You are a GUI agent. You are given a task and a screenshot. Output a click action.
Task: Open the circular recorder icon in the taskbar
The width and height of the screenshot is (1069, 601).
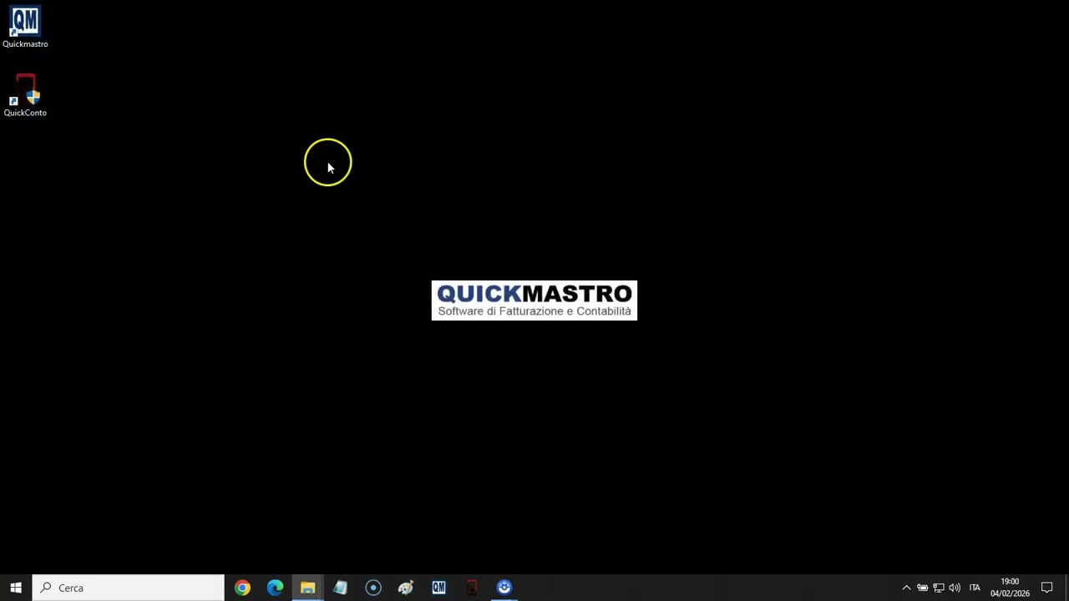373,588
